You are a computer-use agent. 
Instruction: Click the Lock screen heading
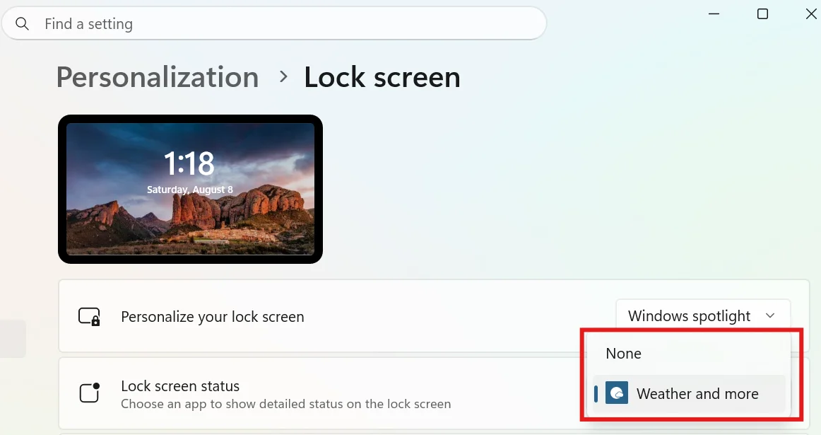click(x=382, y=77)
